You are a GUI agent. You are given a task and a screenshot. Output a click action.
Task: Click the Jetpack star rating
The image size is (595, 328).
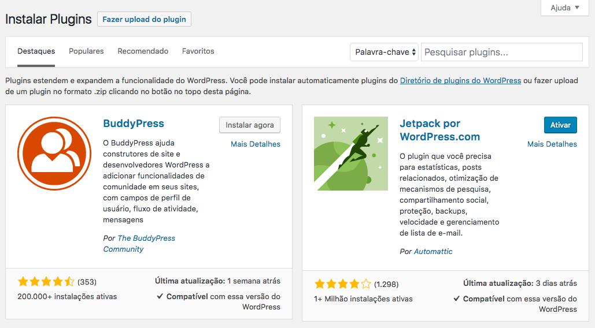(343, 284)
